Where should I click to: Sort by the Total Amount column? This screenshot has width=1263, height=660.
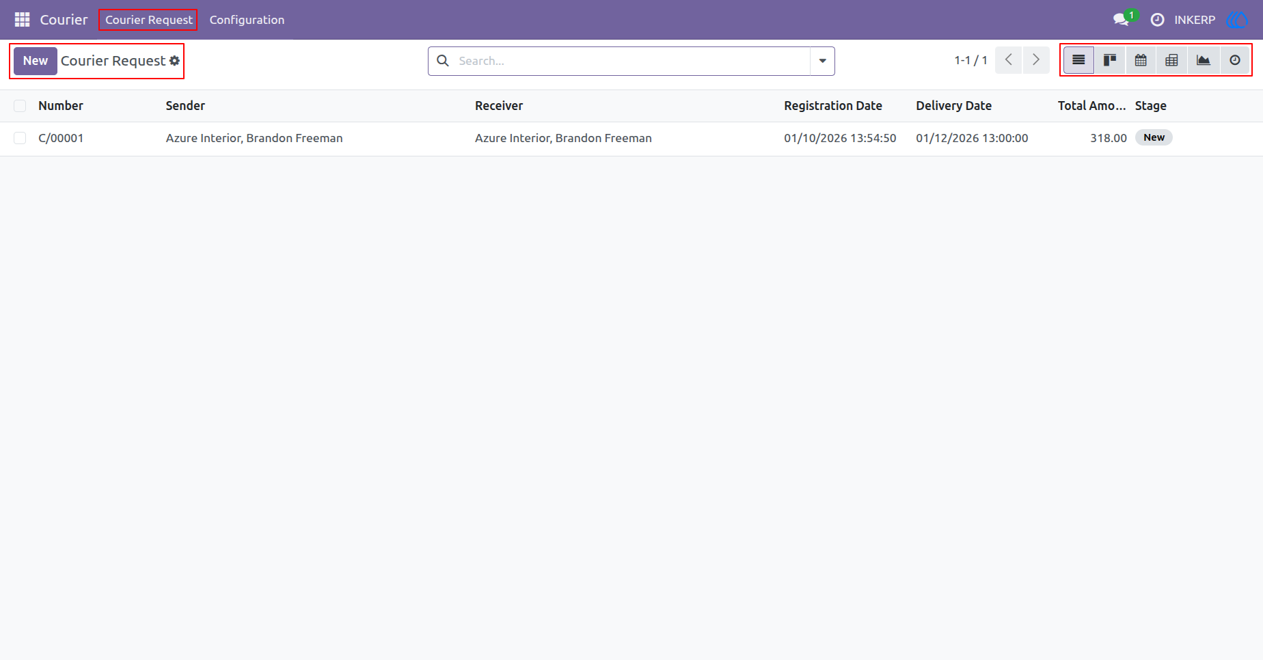(x=1091, y=106)
